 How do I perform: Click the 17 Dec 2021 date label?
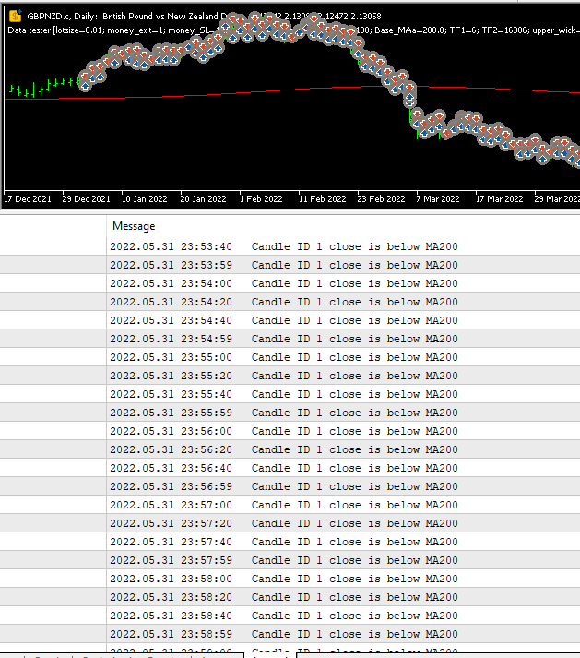point(28,199)
